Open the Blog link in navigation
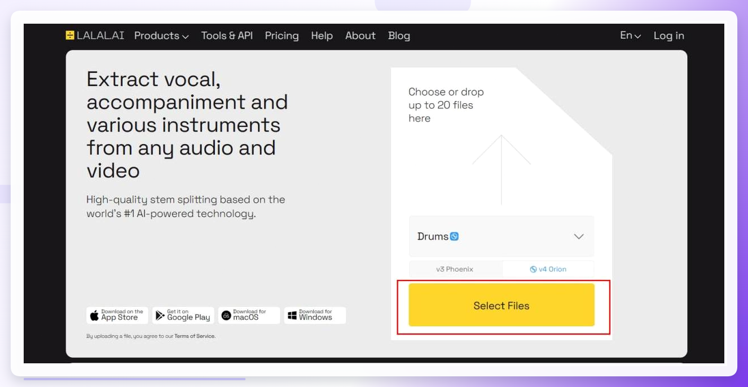 pyautogui.click(x=399, y=36)
